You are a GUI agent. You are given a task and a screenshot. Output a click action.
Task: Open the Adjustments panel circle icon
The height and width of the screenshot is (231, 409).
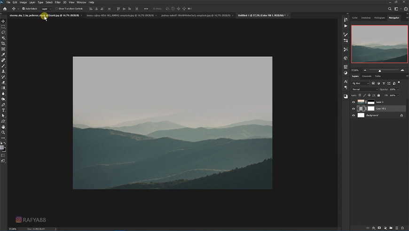(x=346, y=73)
